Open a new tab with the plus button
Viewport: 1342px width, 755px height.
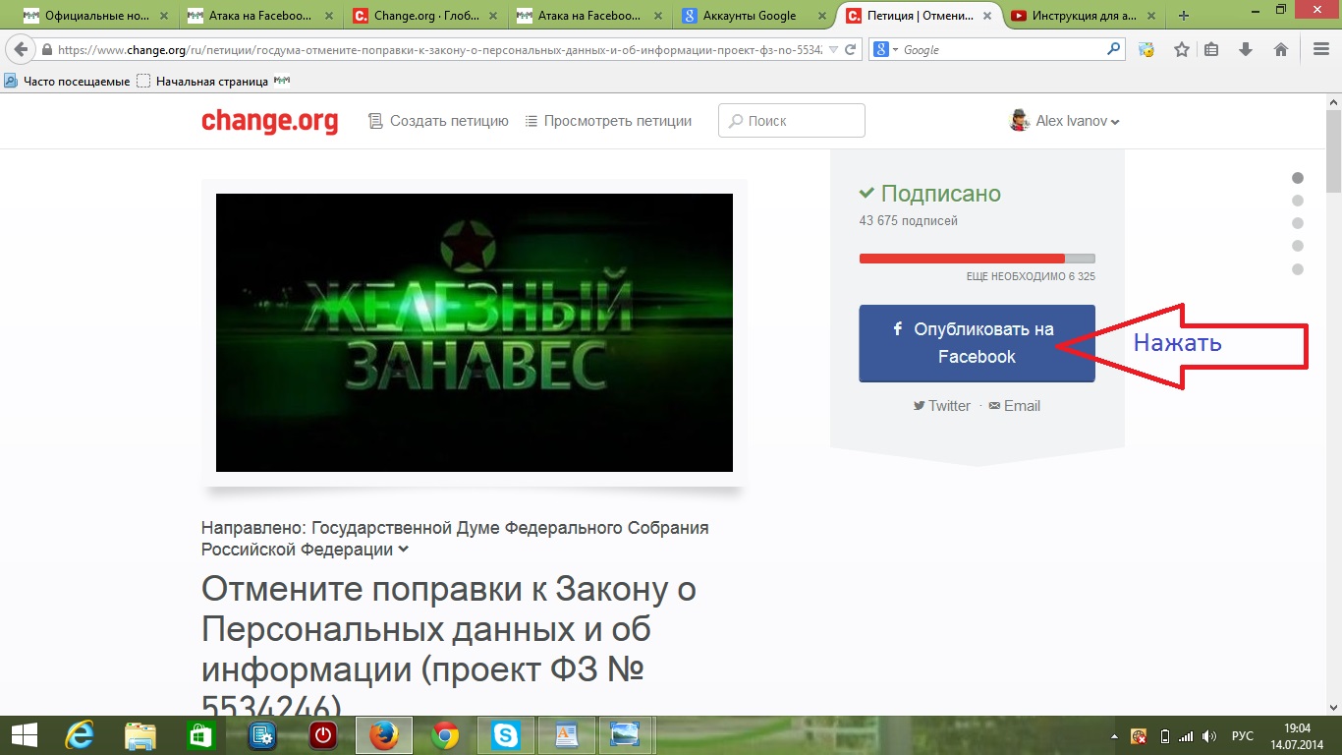click(1184, 16)
